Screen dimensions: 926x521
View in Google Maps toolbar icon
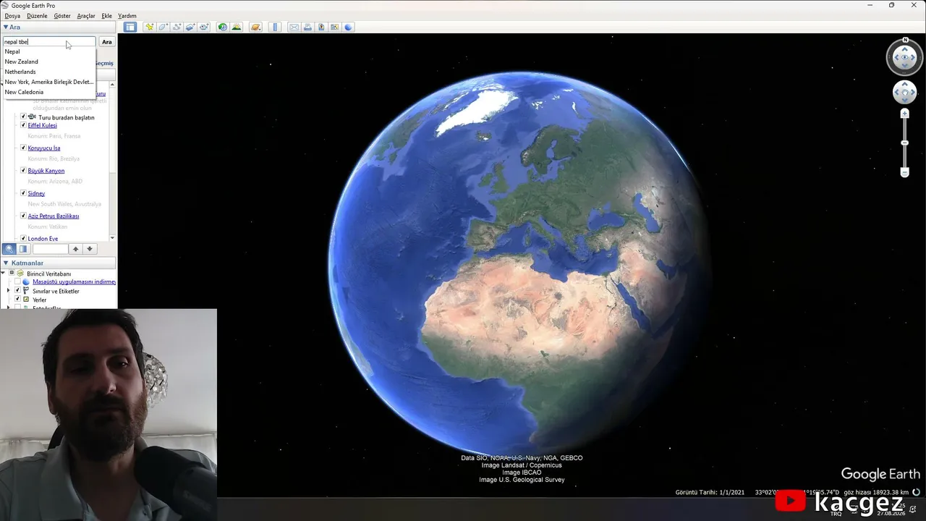click(335, 27)
